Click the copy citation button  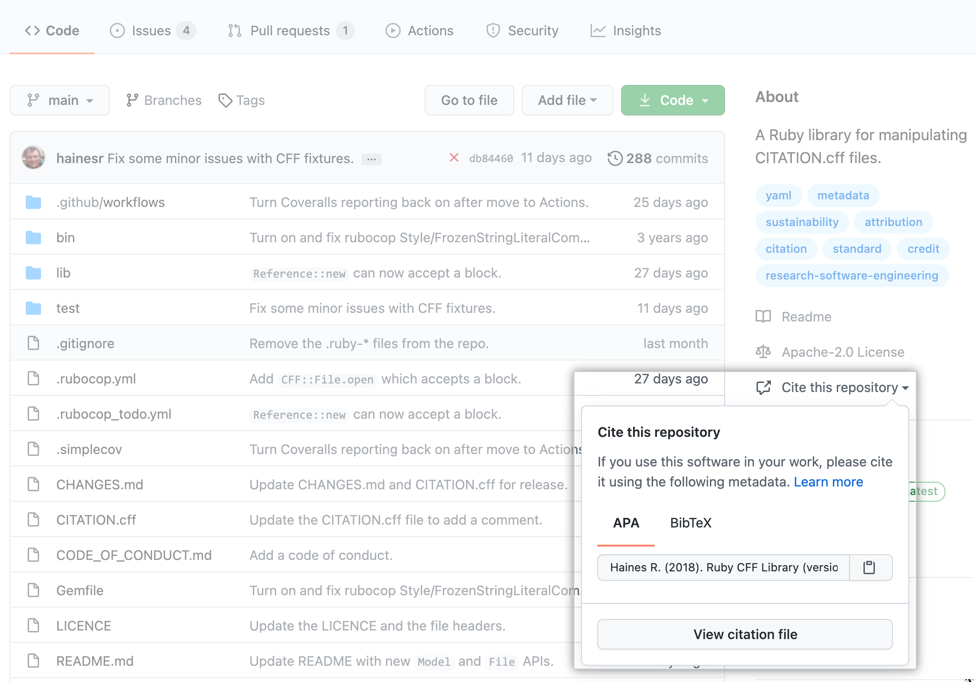pyautogui.click(x=870, y=567)
